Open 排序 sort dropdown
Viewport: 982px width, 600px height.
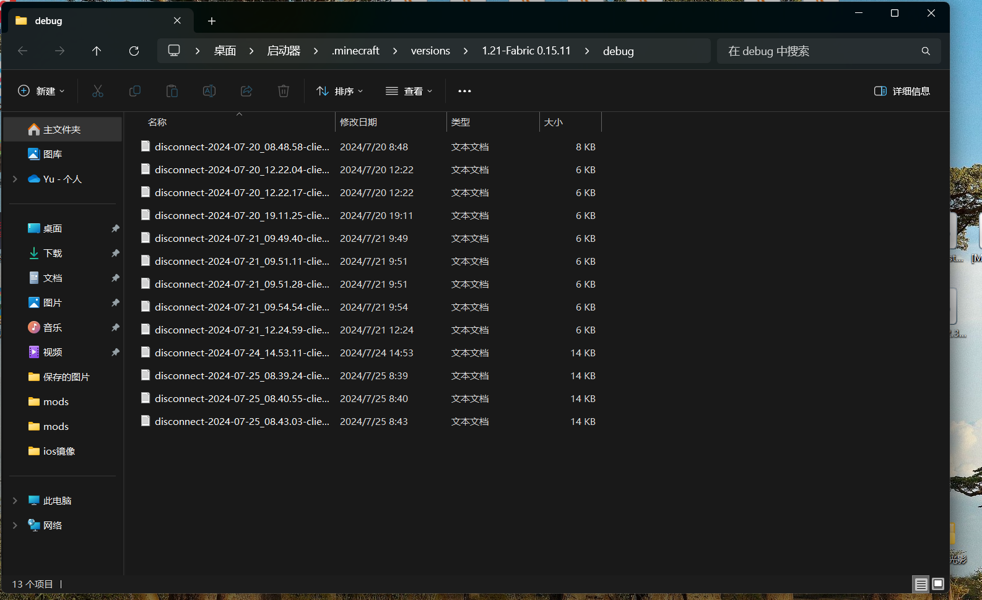click(340, 91)
